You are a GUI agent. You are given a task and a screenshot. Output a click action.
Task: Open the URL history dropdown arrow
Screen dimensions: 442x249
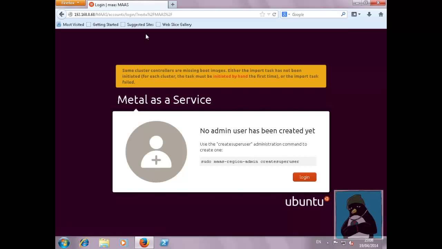pos(269,15)
